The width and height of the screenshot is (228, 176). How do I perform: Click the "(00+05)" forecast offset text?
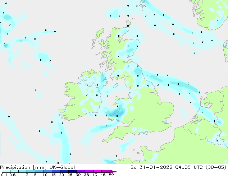(x=216, y=167)
